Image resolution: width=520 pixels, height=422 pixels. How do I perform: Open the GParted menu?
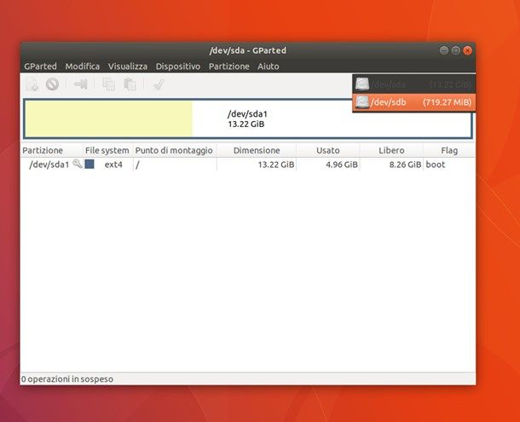[x=40, y=66]
